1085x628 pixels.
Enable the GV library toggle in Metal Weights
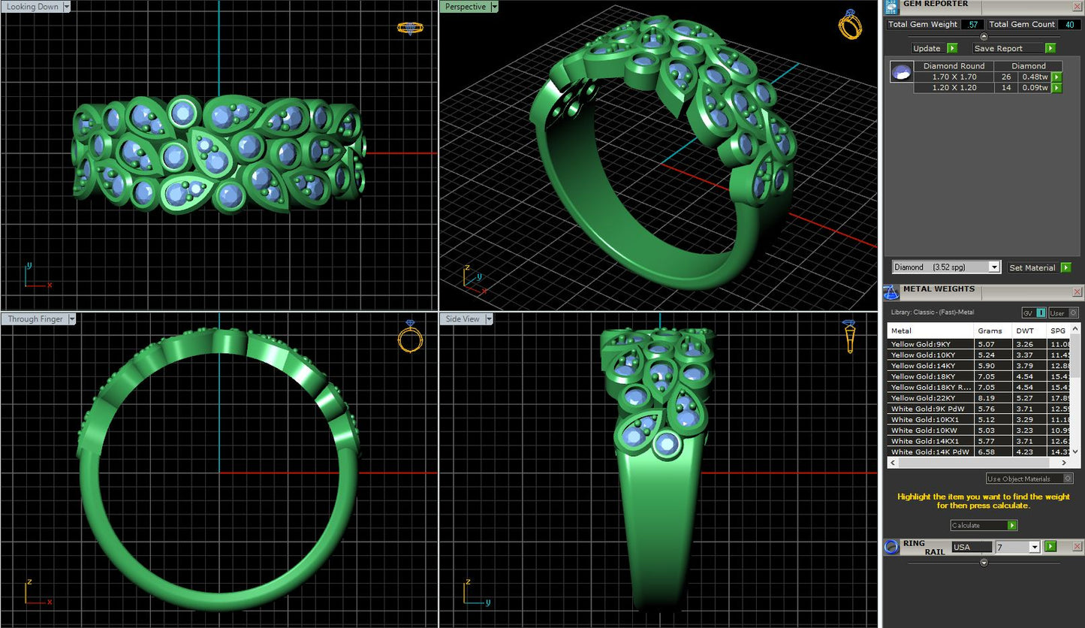pyautogui.click(x=1041, y=313)
